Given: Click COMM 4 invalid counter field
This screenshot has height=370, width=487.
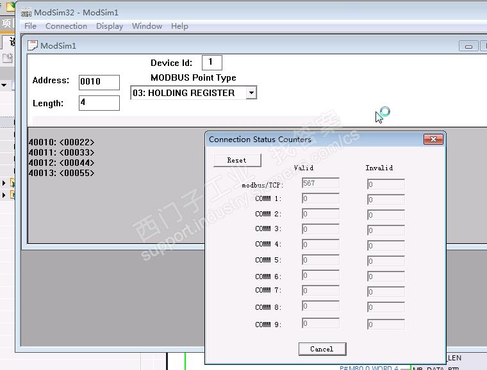Looking at the screenshot, I should tap(386, 246).
